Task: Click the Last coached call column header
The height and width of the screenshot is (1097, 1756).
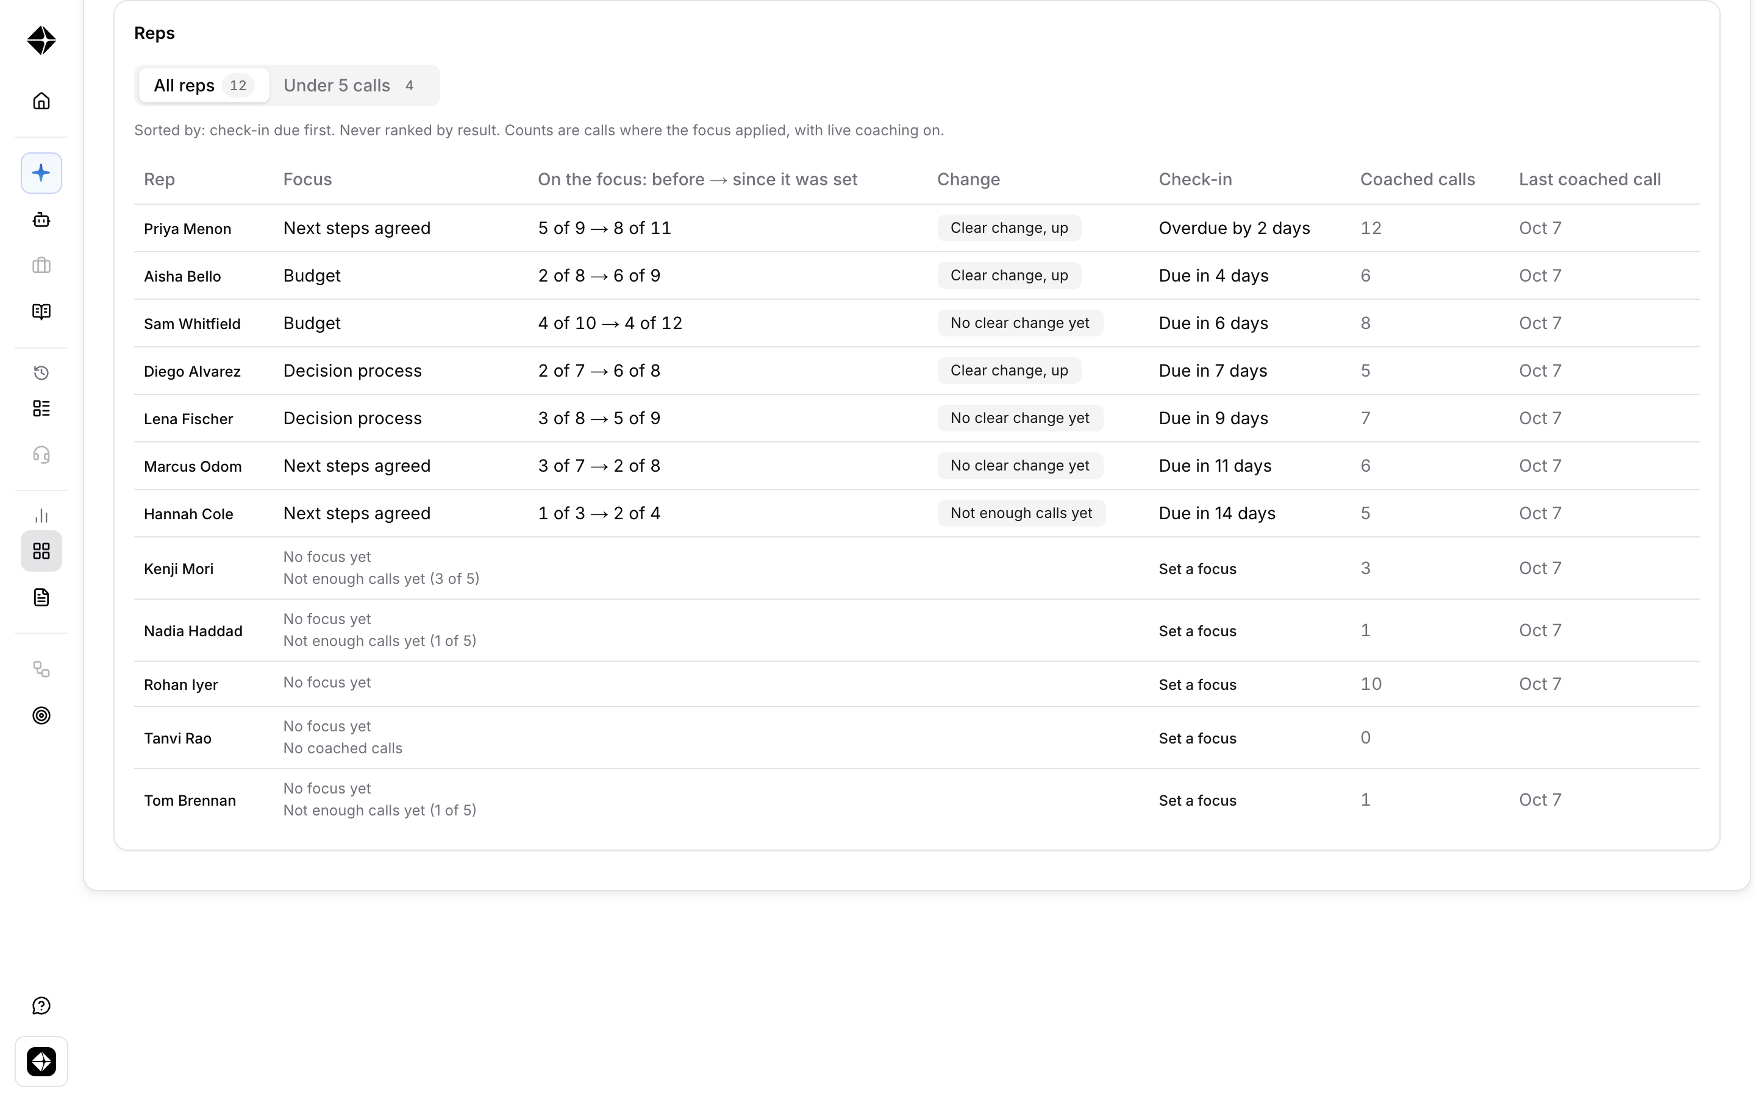Action: (x=1590, y=179)
